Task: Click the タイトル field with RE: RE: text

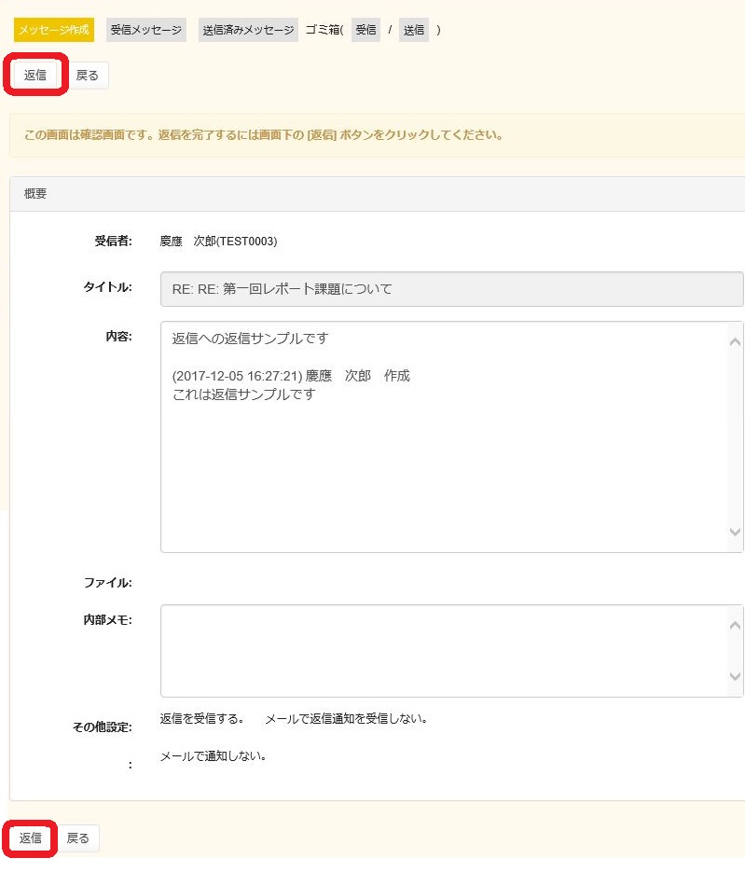Action: 451,289
